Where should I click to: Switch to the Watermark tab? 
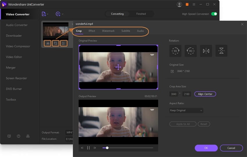(108, 31)
